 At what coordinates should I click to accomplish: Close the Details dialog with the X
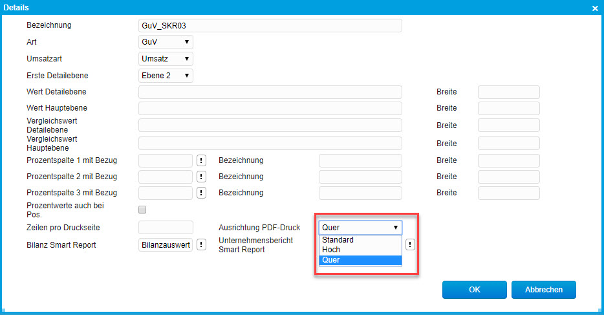[x=595, y=8]
